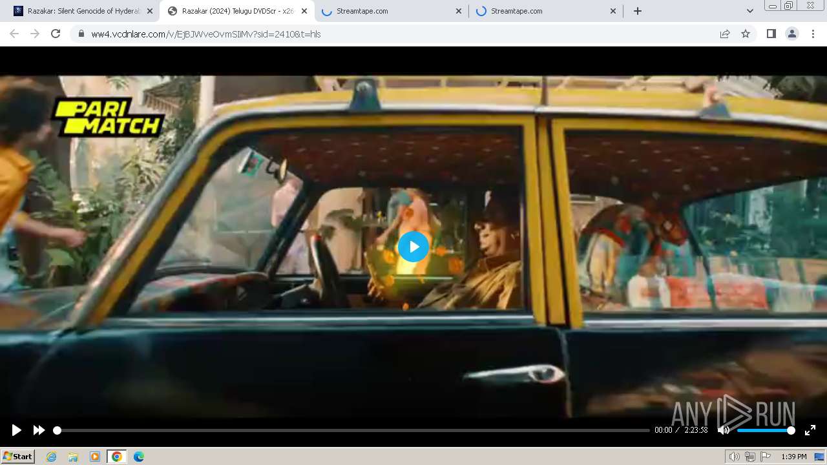Click the address bar URL field
The height and width of the screenshot is (465, 827).
coord(401,34)
